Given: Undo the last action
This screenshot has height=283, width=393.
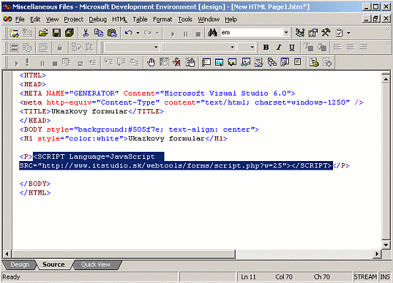Looking at the screenshot, I should coord(129,33).
